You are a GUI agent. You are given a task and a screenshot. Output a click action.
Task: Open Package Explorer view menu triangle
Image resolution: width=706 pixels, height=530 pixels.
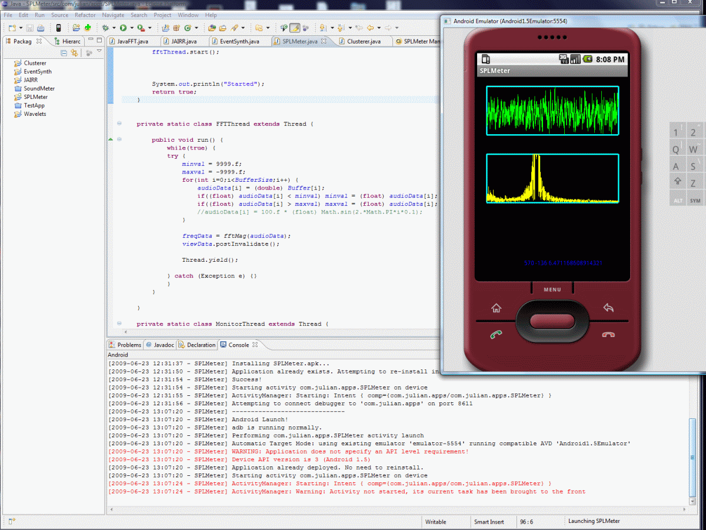tap(99, 52)
